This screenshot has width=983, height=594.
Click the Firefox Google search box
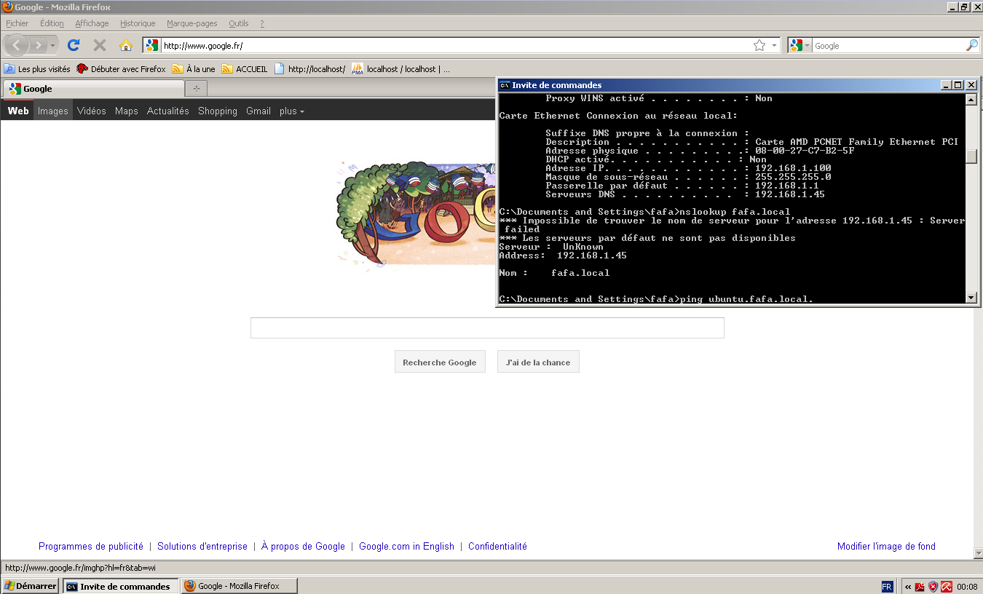coord(888,45)
